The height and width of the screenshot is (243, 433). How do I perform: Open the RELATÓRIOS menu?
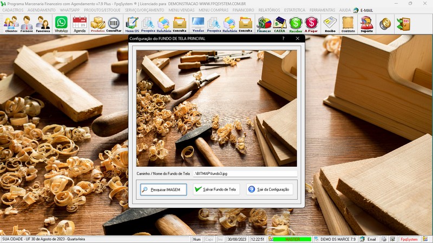coord(269,10)
